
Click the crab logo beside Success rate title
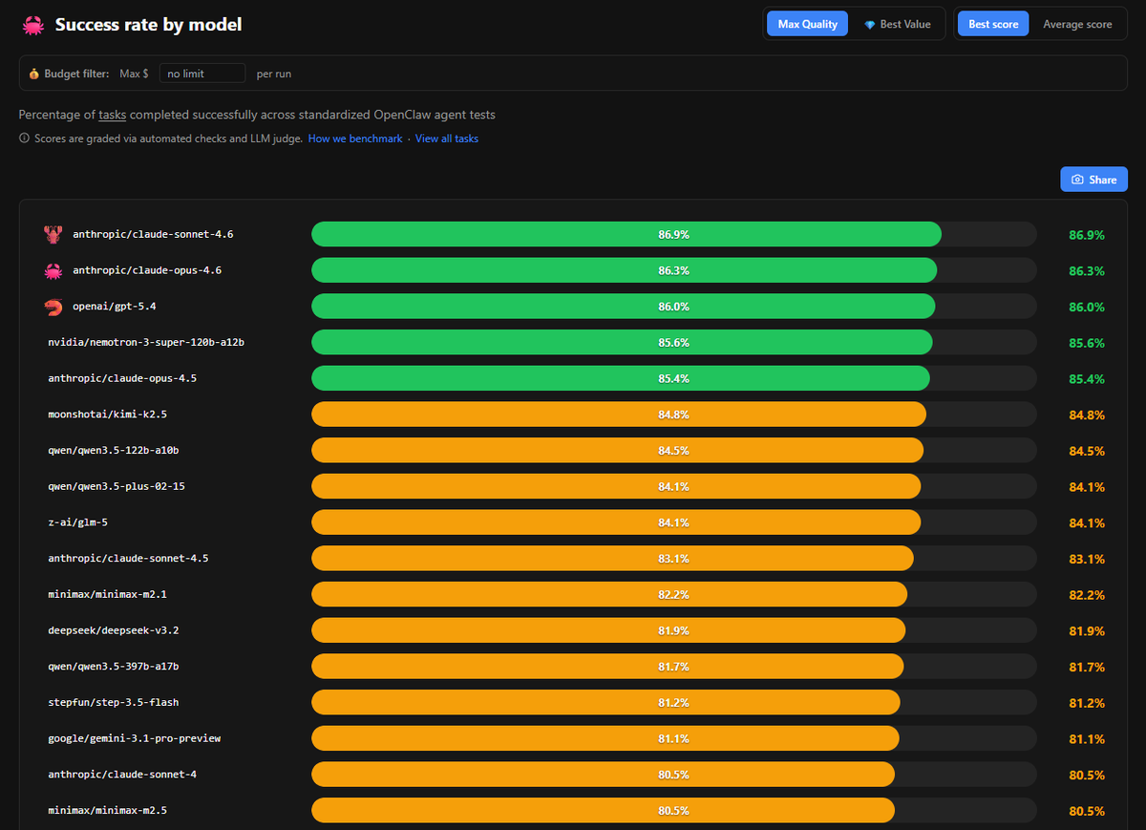(x=32, y=25)
